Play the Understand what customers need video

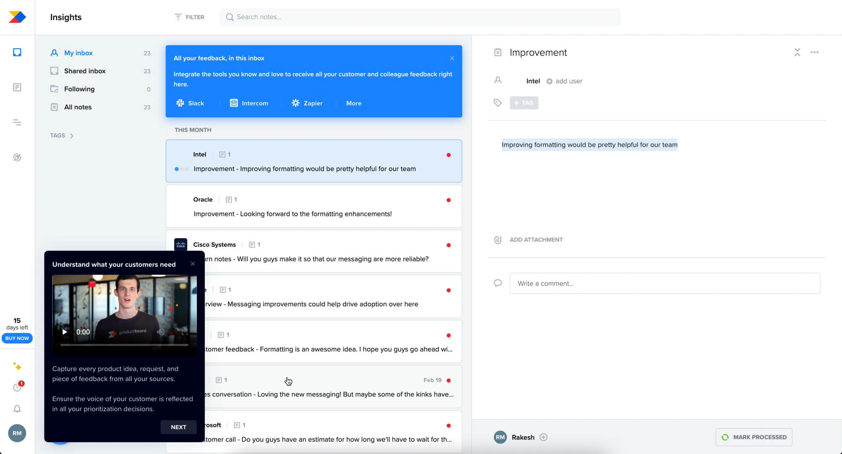65,332
